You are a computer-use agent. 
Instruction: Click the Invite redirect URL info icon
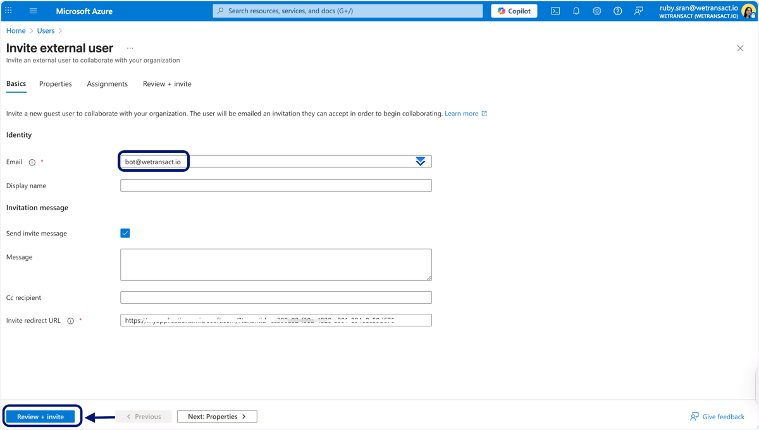[x=71, y=321]
